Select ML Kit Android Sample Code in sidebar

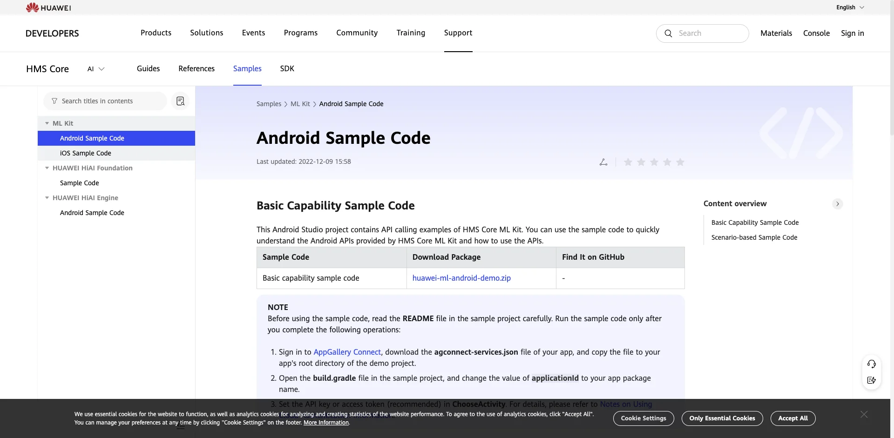116,138
